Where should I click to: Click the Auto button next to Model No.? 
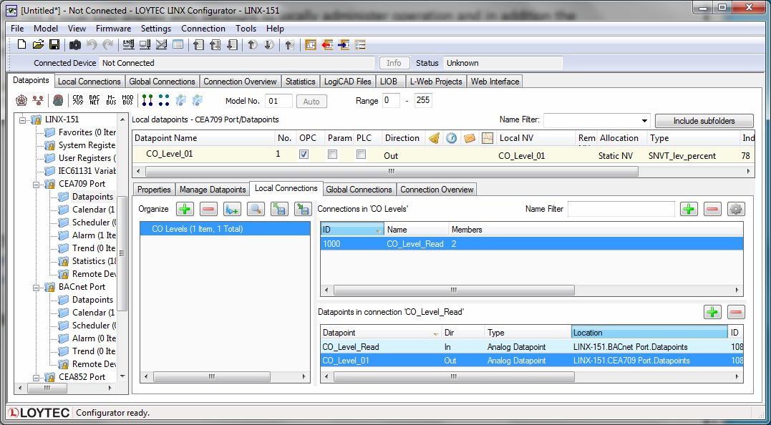click(x=311, y=101)
